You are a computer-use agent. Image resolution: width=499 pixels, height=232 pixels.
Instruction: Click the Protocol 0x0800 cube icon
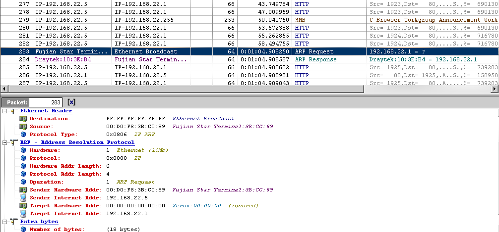23,158
